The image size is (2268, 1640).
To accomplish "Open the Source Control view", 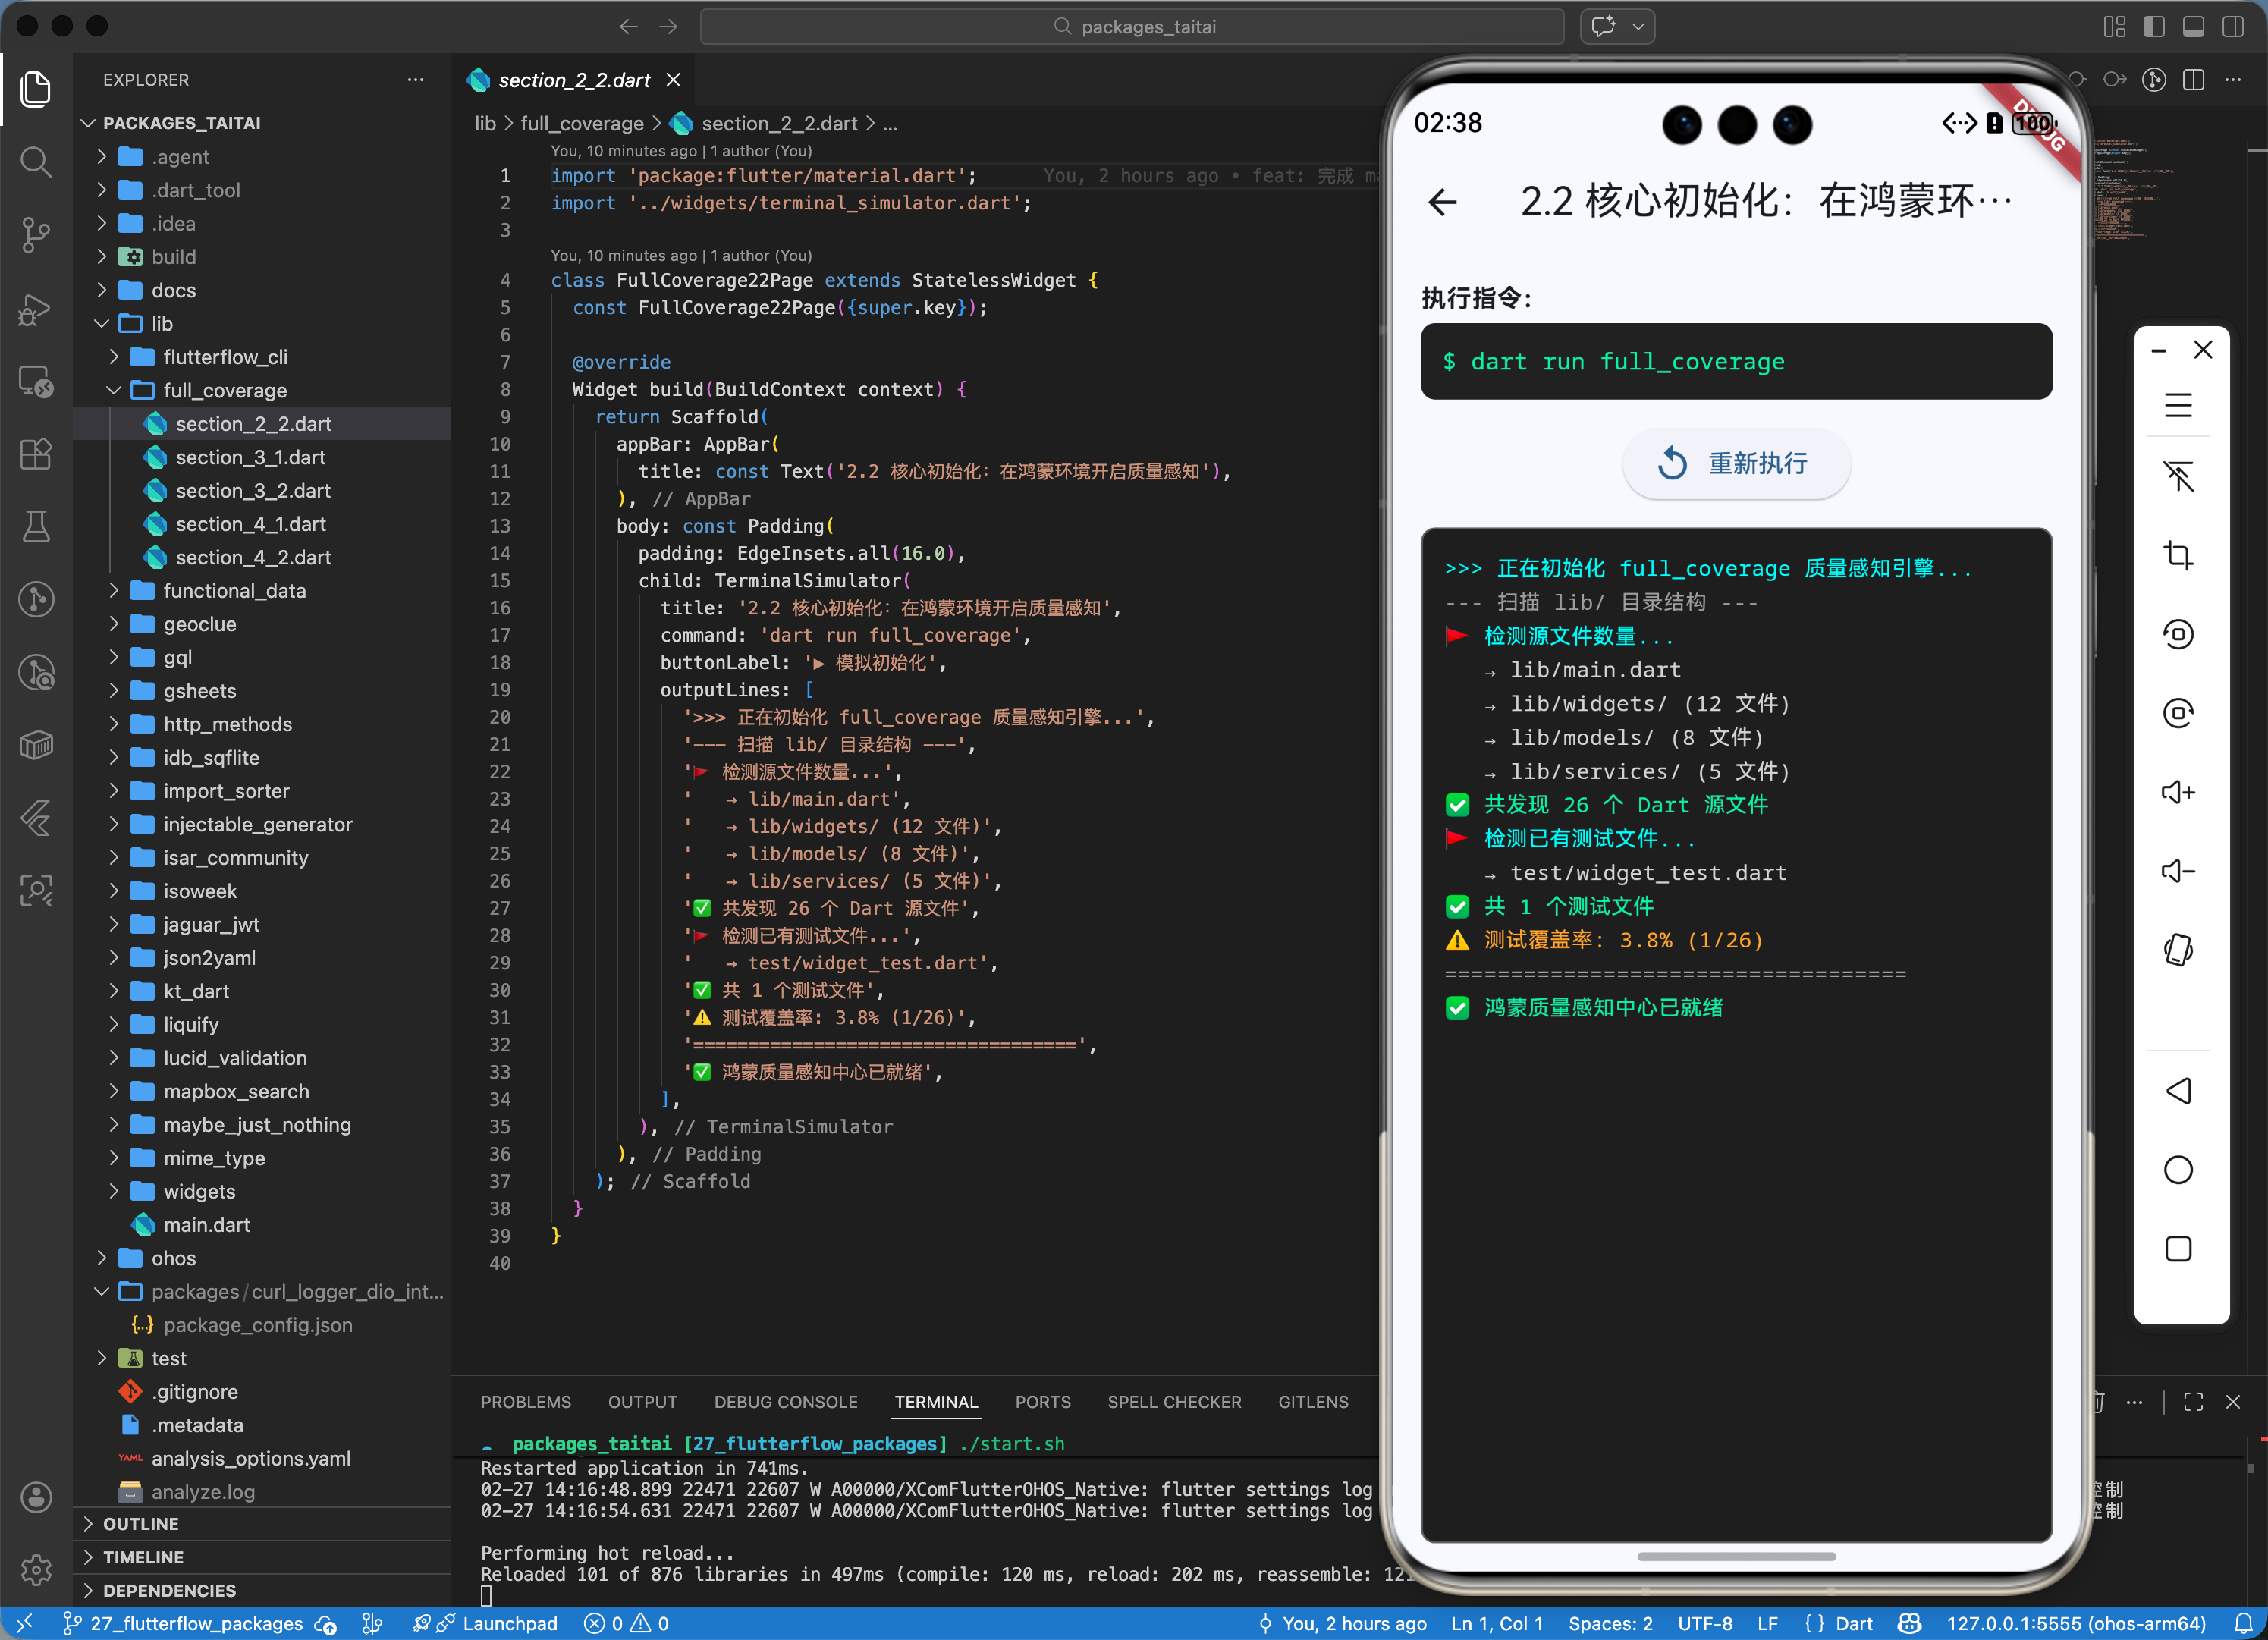I will coord(36,235).
